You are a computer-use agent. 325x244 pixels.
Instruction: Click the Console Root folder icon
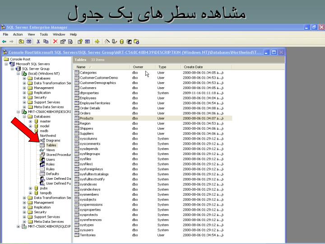(x=6, y=59)
